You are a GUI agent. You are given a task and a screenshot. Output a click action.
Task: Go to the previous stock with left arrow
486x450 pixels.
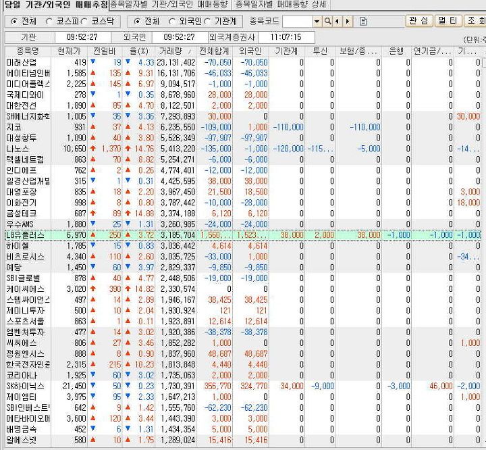pos(337,22)
